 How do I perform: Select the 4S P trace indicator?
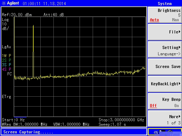pyautogui.click(x=6, y=69)
